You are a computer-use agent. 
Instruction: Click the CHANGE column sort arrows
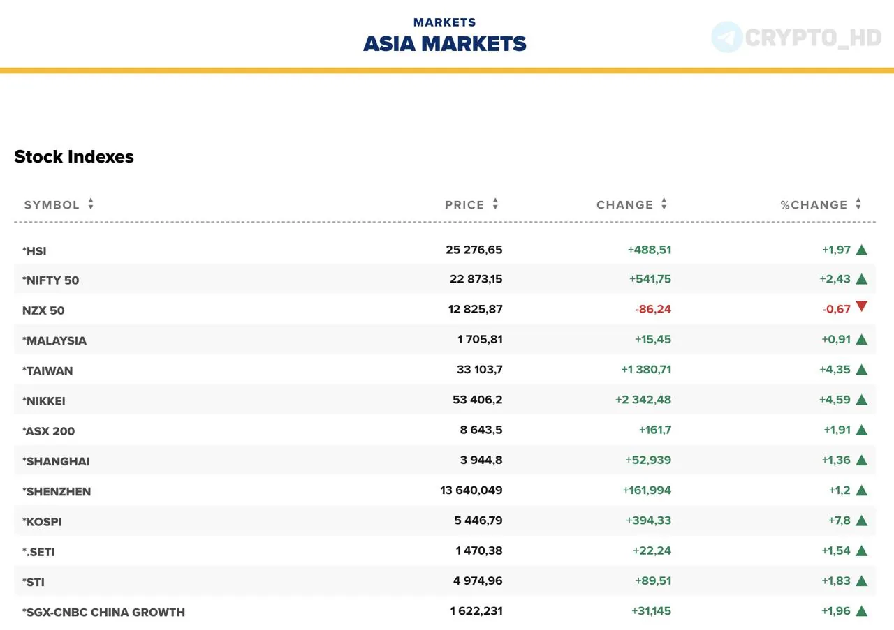point(664,204)
